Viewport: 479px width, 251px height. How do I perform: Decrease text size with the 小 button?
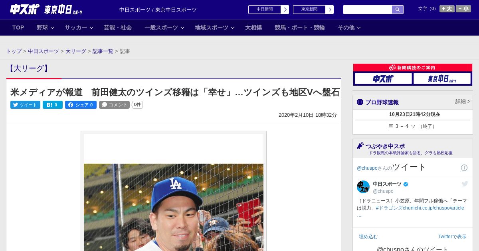[x=463, y=9]
